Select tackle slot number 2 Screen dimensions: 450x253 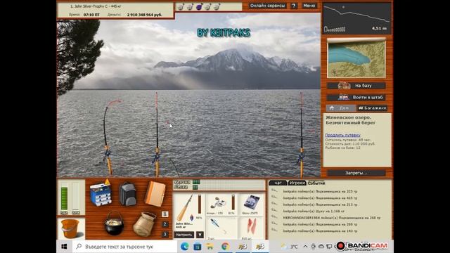point(165,224)
